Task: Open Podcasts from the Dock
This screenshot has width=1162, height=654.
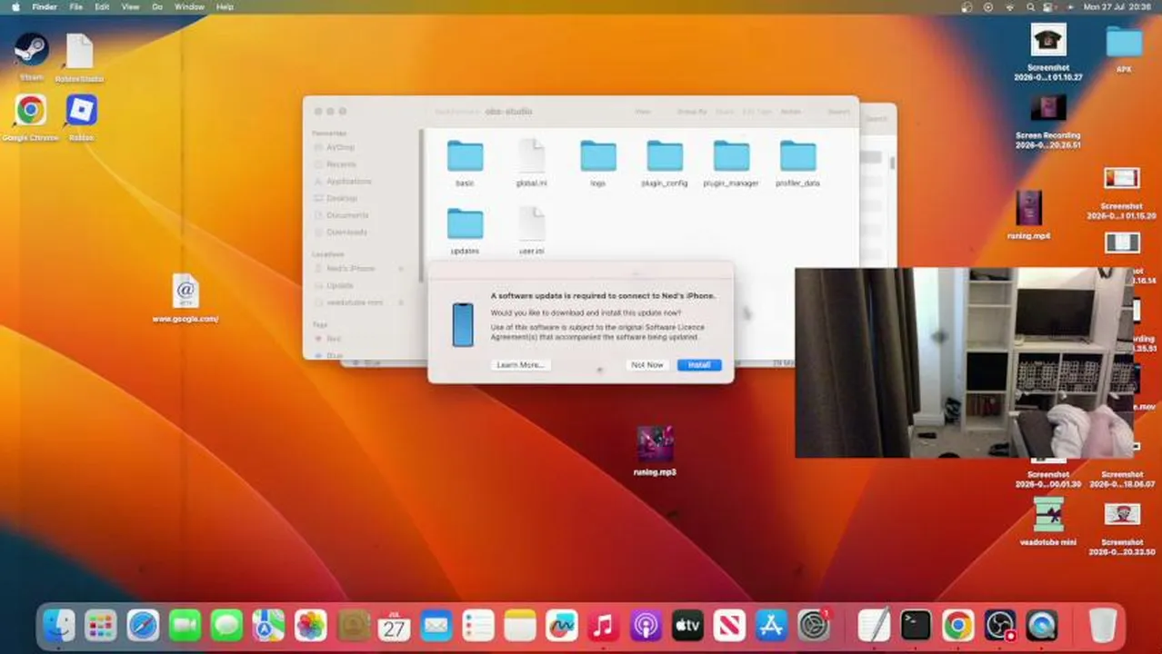Action: coord(646,625)
